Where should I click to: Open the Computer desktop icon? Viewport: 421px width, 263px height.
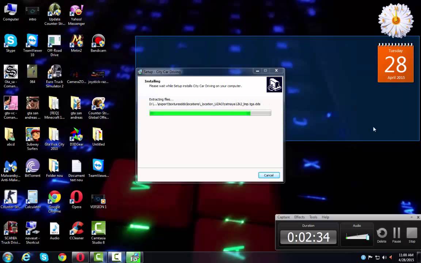tap(11, 12)
